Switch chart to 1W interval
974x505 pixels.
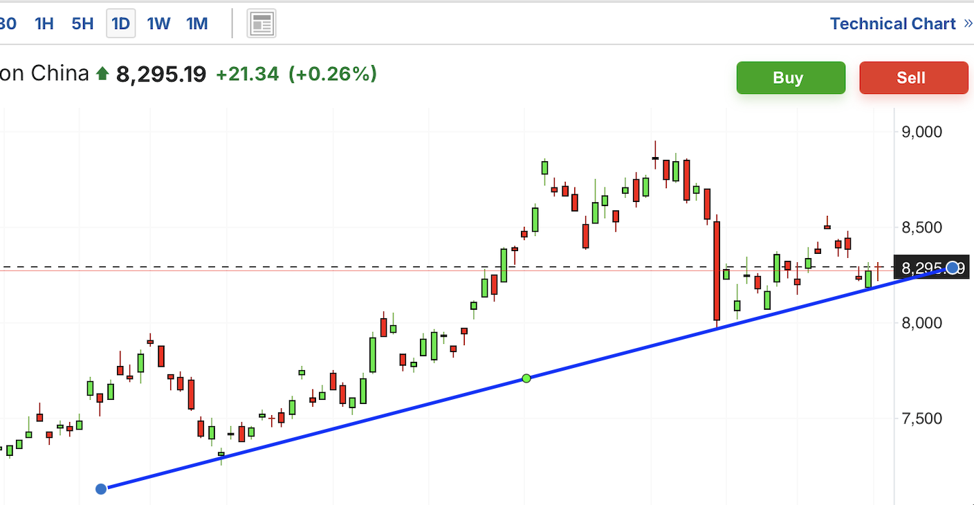click(158, 24)
